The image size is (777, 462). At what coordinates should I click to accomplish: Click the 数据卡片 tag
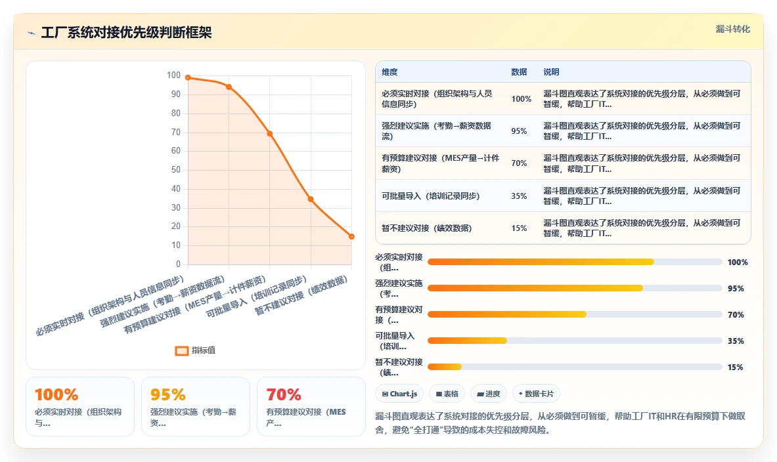536,394
